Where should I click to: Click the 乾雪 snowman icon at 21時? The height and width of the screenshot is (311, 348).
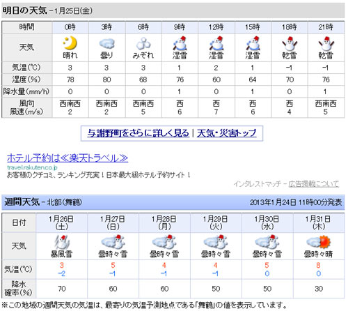coord(326,43)
